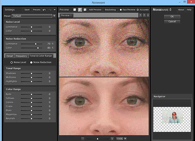
Task: Open the Detail tab
Action: tap(9, 56)
